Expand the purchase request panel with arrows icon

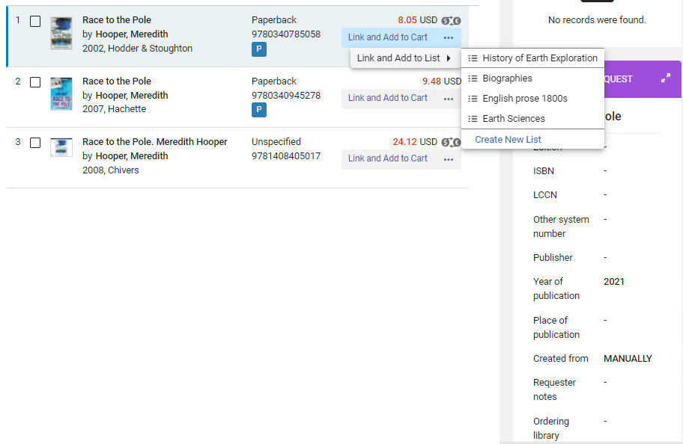(x=665, y=78)
